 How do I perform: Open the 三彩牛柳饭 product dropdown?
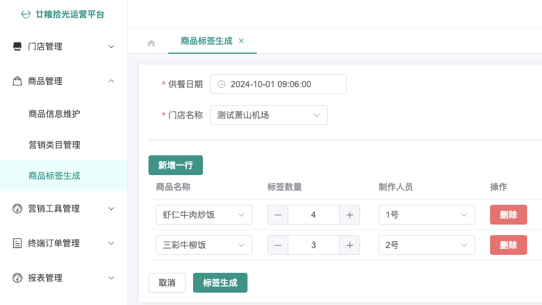[204, 245]
